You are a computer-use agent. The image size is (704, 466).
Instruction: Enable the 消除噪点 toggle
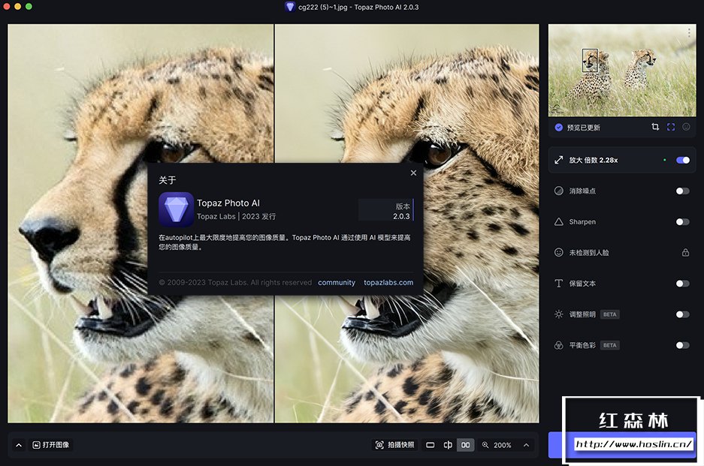[682, 191]
